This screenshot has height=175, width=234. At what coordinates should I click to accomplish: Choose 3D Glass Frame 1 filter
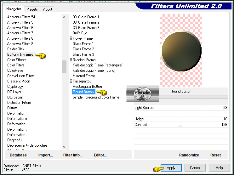tap(86, 17)
